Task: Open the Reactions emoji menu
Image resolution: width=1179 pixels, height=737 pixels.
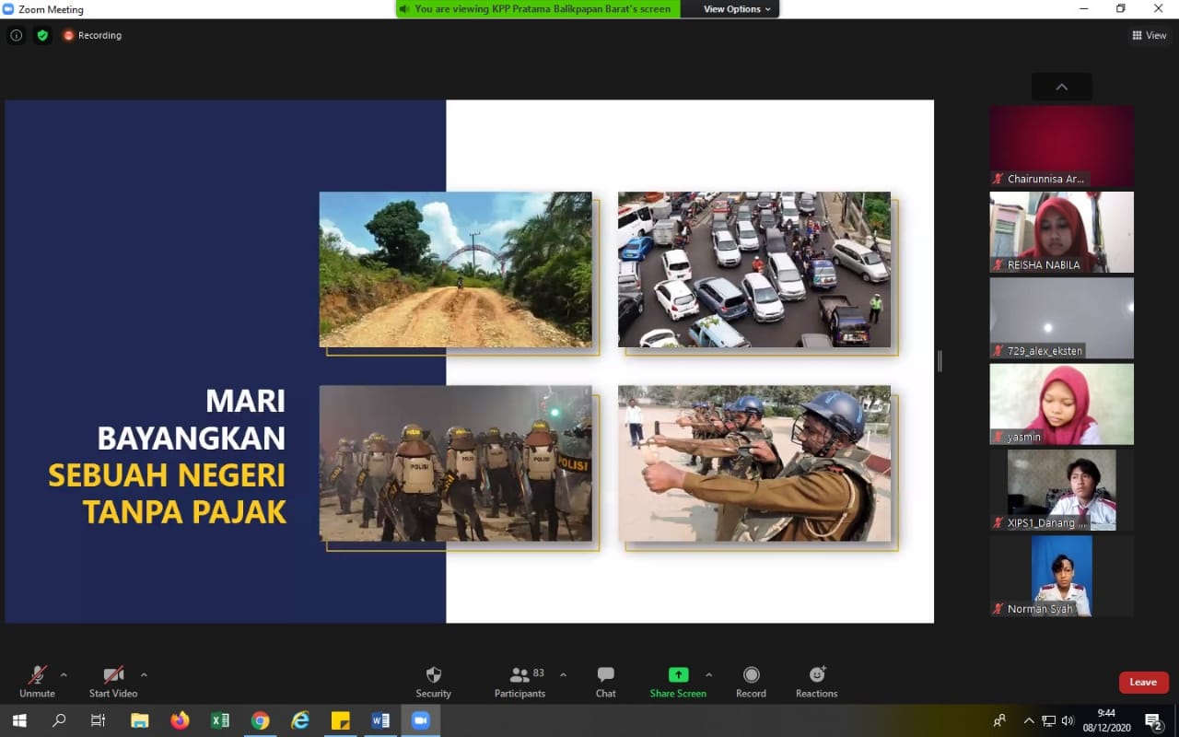Action: [816, 682]
